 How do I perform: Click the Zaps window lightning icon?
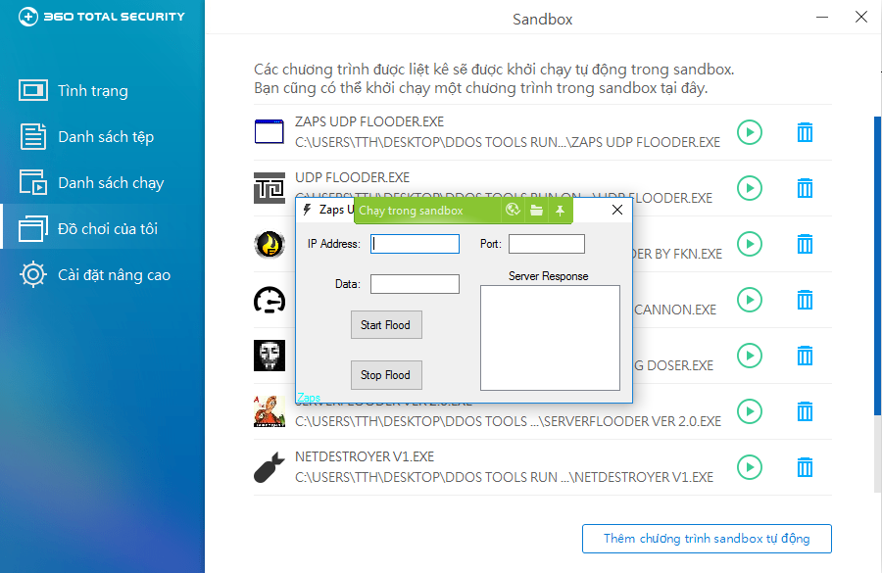[307, 210]
